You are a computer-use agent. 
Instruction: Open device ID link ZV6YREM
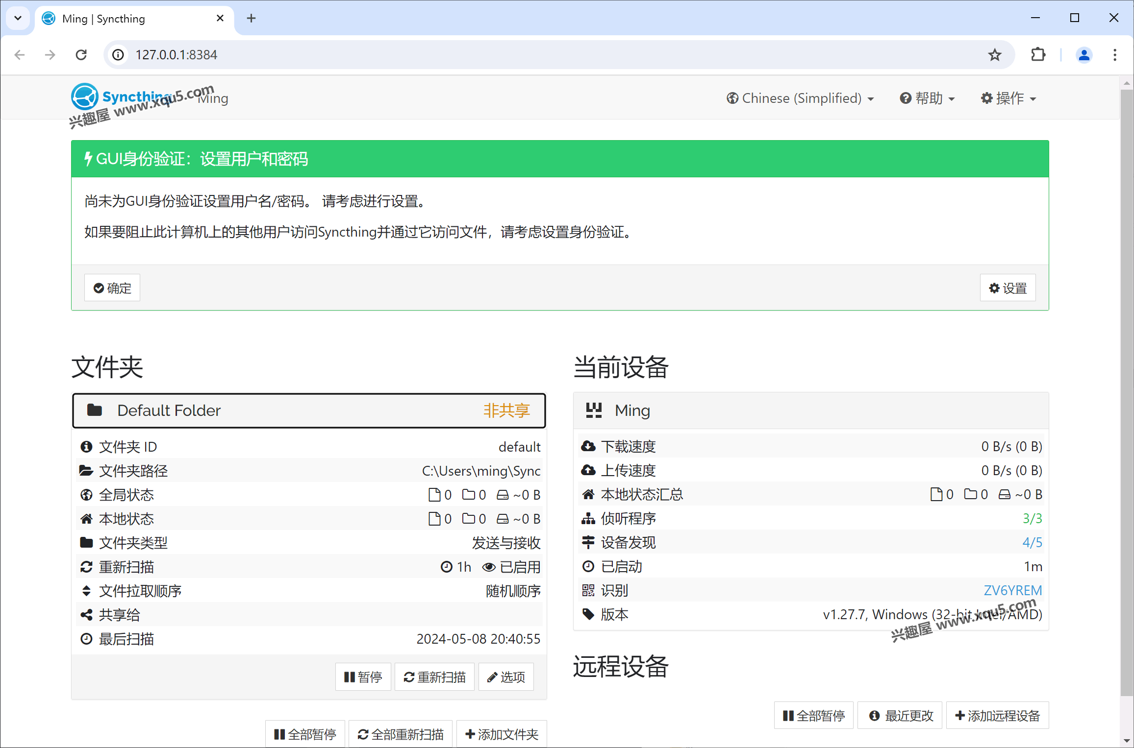pyautogui.click(x=1013, y=590)
